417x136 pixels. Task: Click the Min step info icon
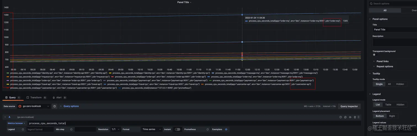(71, 129)
